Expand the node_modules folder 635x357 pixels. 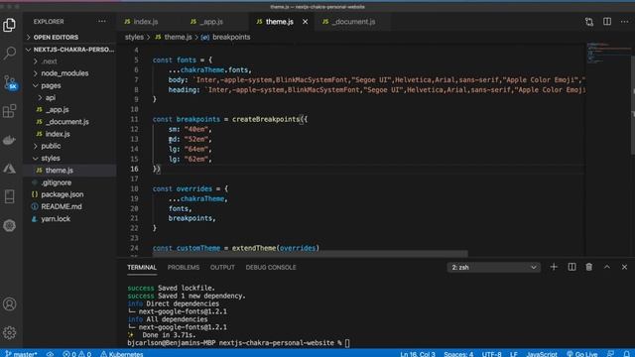(x=64, y=73)
